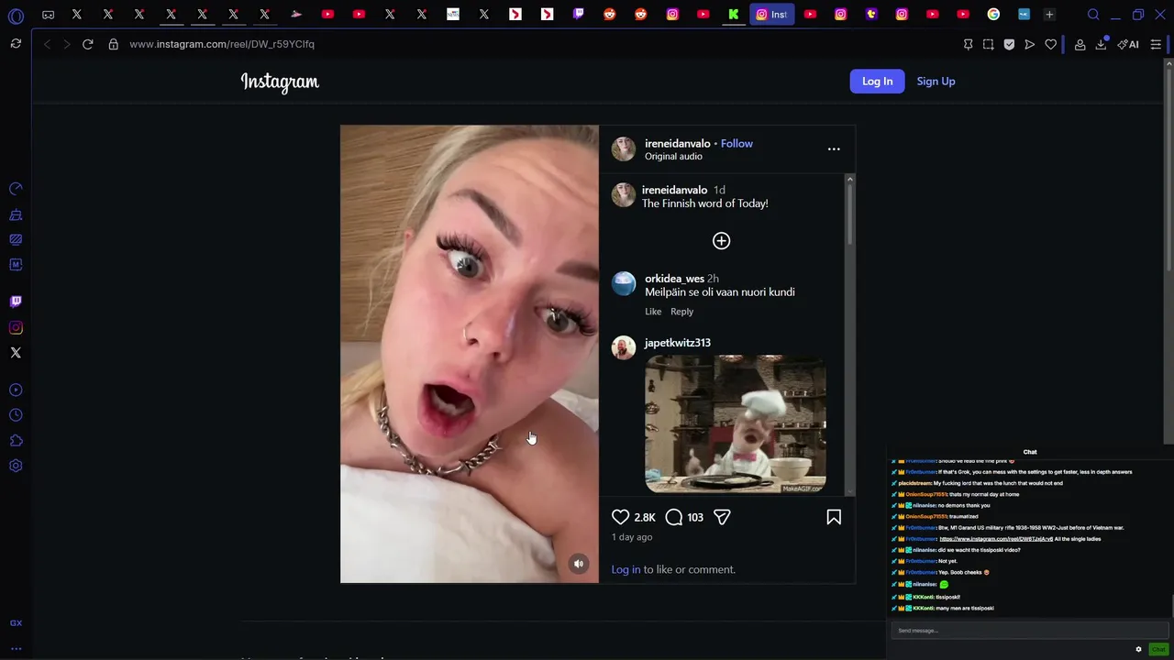Save the reel with the bookmark icon
Viewport: 1174px width, 660px height.
(834, 517)
